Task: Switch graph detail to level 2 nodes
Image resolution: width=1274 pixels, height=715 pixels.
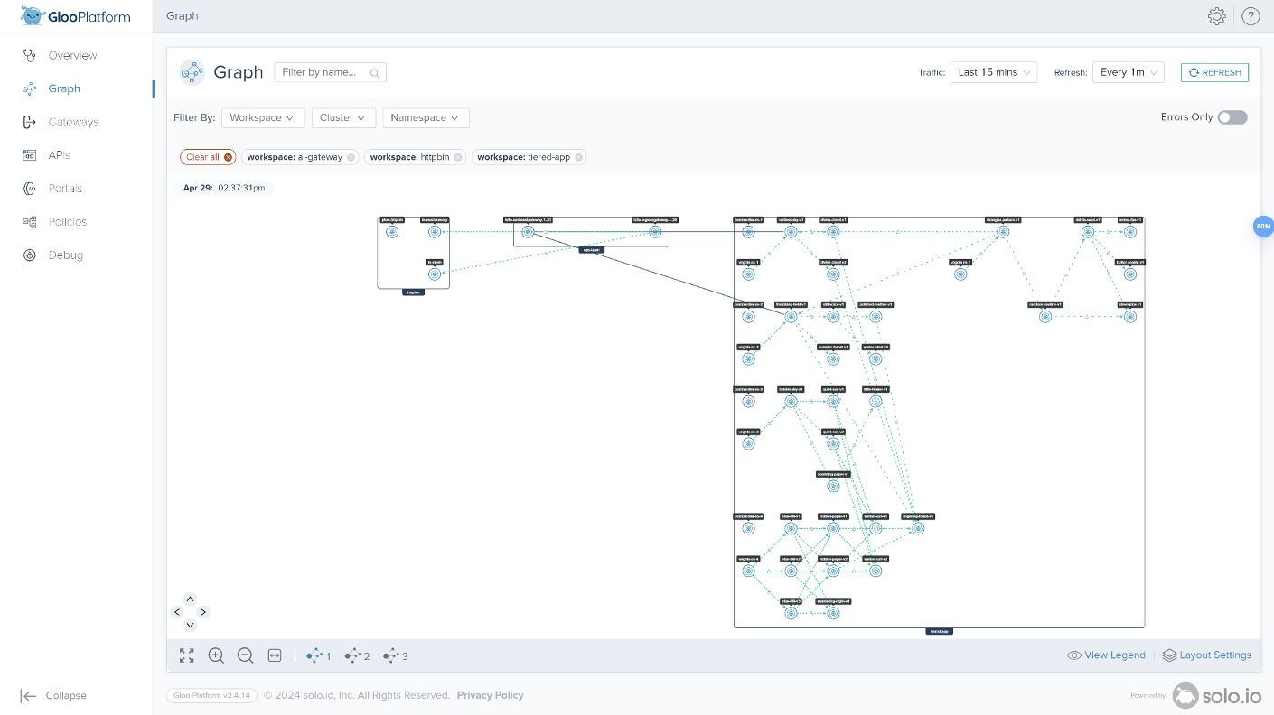Action: tap(357, 655)
